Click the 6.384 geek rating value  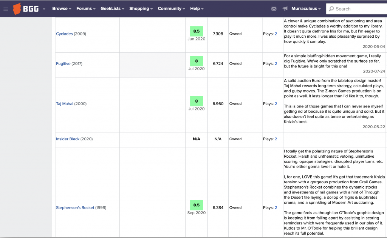(218, 208)
